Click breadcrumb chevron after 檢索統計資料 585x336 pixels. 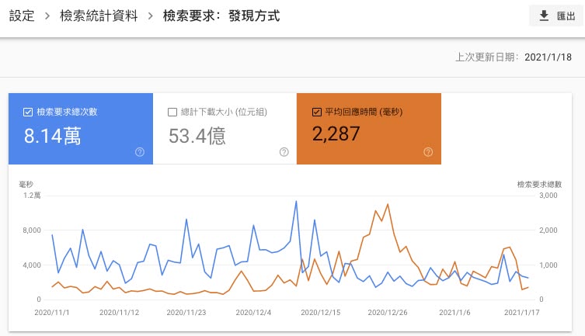[151, 16]
